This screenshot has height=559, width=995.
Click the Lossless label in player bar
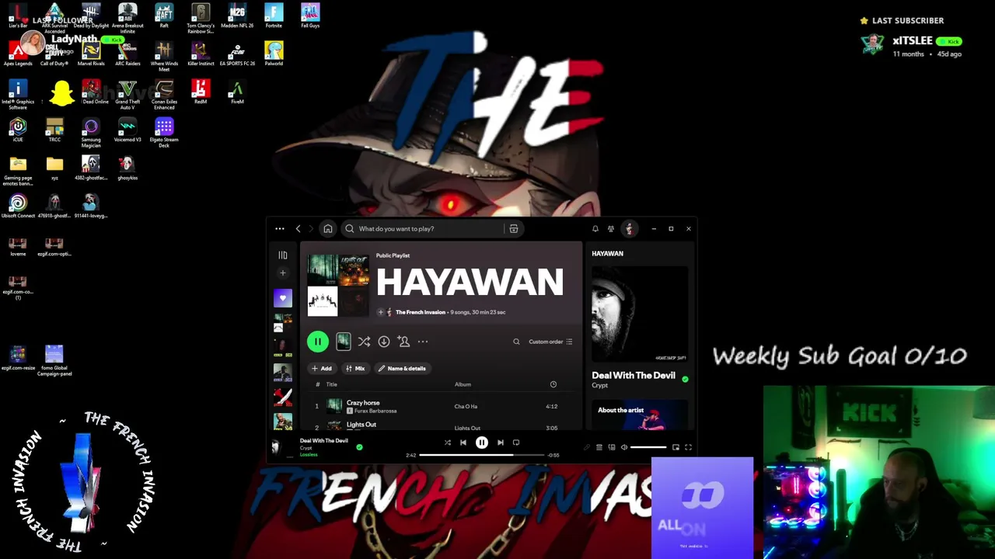click(309, 454)
